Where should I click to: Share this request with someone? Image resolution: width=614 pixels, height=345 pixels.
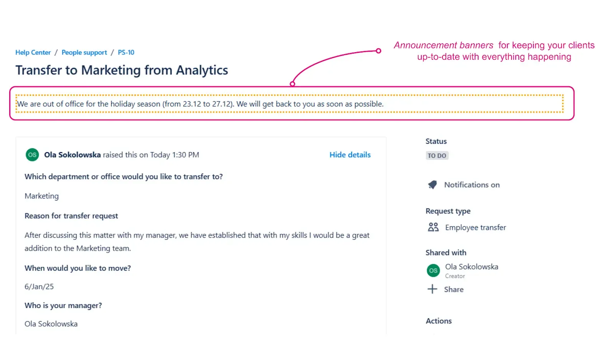click(x=454, y=289)
